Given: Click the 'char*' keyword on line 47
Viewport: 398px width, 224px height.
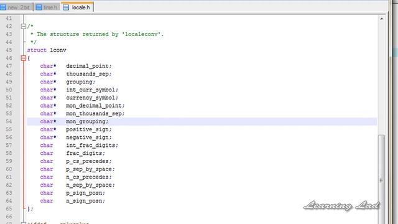Looking at the screenshot, I should [x=49, y=66].
